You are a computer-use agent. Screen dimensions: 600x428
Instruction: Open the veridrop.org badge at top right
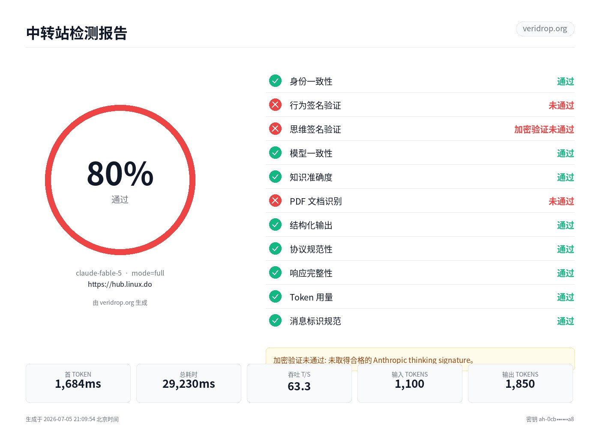[545, 29]
